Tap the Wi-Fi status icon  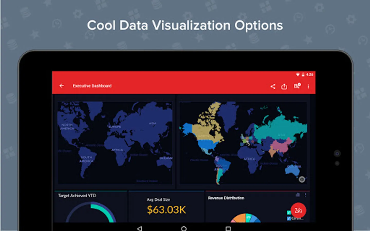[x=298, y=75]
